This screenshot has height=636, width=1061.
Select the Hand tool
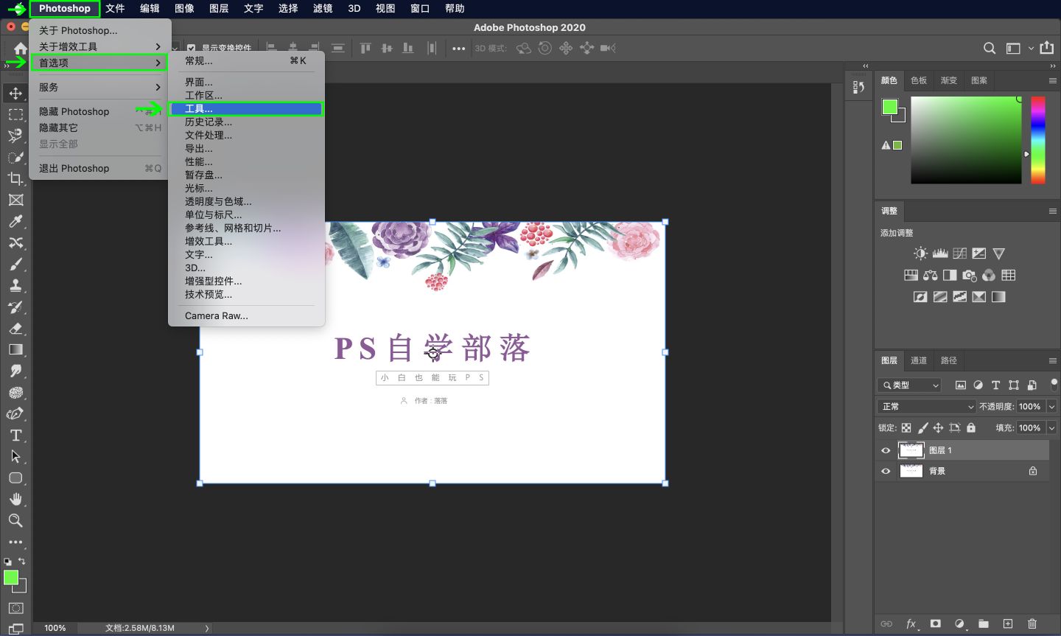(x=16, y=499)
